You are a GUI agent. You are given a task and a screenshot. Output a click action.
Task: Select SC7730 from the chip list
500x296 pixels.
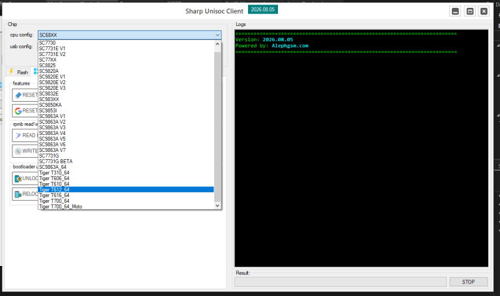point(126,43)
